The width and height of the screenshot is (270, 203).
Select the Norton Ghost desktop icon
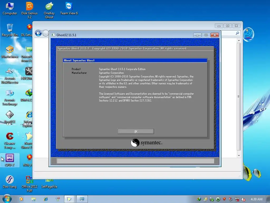[27, 141]
